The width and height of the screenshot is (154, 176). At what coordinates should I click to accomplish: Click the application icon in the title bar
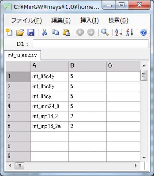(7, 7)
